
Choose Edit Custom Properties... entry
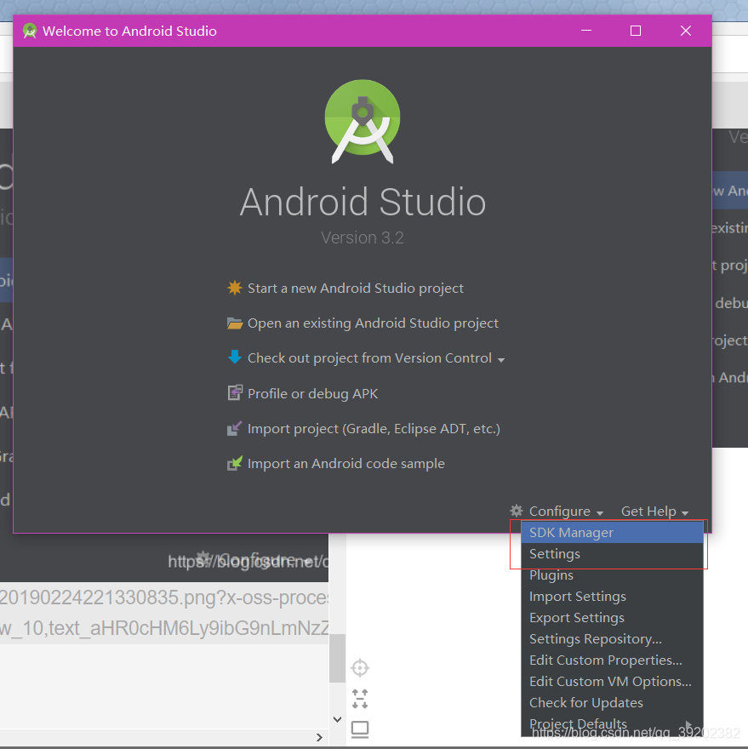(x=612, y=660)
